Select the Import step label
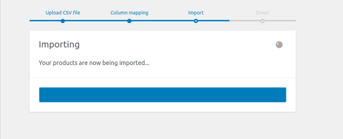343x139 pixels. (196, 13)
